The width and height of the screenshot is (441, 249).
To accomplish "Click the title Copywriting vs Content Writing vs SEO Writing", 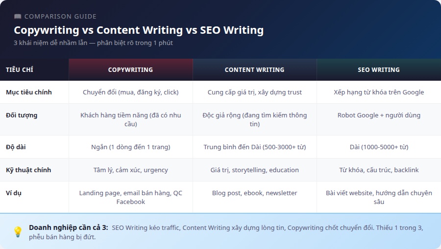I will (x=139, y=30).
